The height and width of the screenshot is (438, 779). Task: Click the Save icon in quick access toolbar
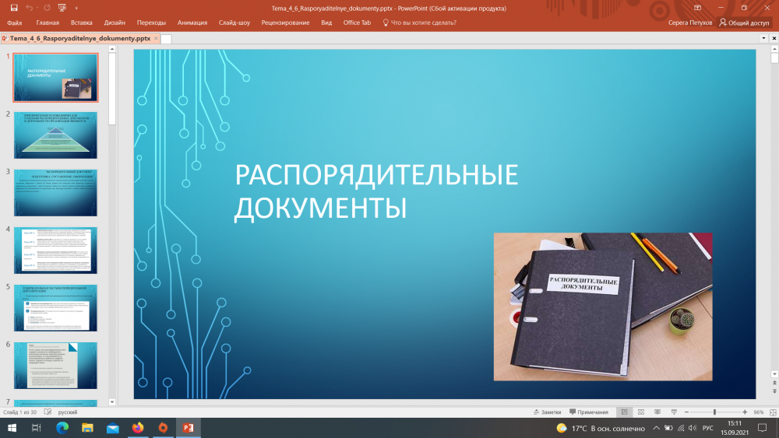tap(14, 8)
